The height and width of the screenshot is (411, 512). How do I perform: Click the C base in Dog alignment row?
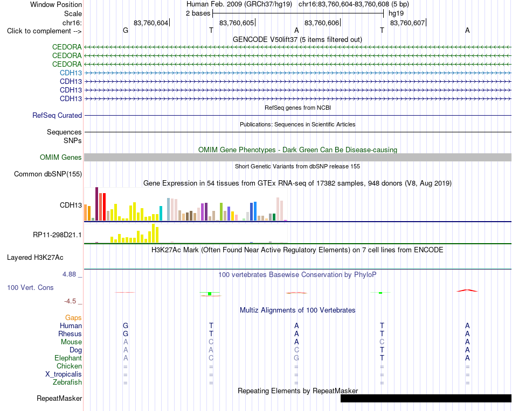pyautogui.click(x=296, y=350)
